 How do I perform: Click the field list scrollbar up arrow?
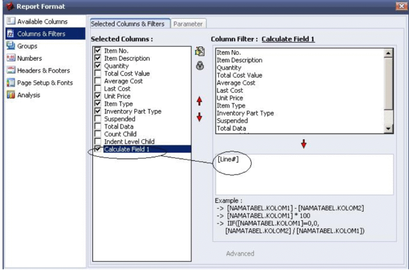pos(388,53)
